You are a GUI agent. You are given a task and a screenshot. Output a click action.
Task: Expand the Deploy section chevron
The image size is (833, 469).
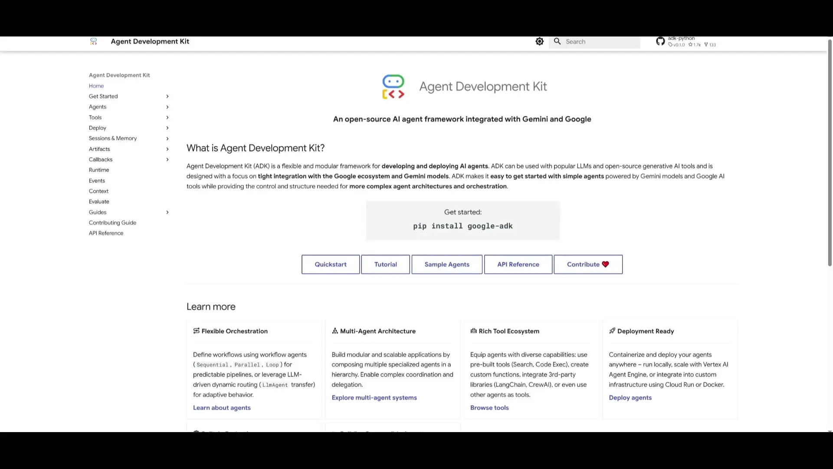(167, 128)
